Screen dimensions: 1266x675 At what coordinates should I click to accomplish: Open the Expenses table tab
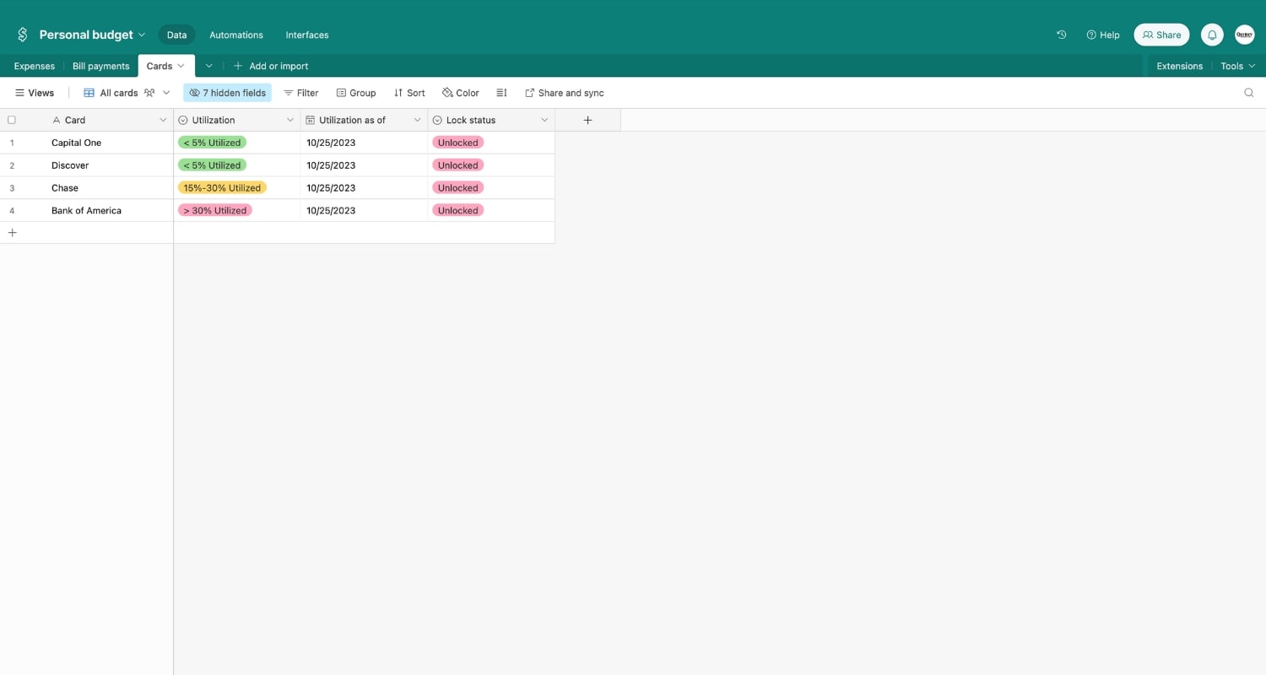pyautogui.click(x=35, y=66)
